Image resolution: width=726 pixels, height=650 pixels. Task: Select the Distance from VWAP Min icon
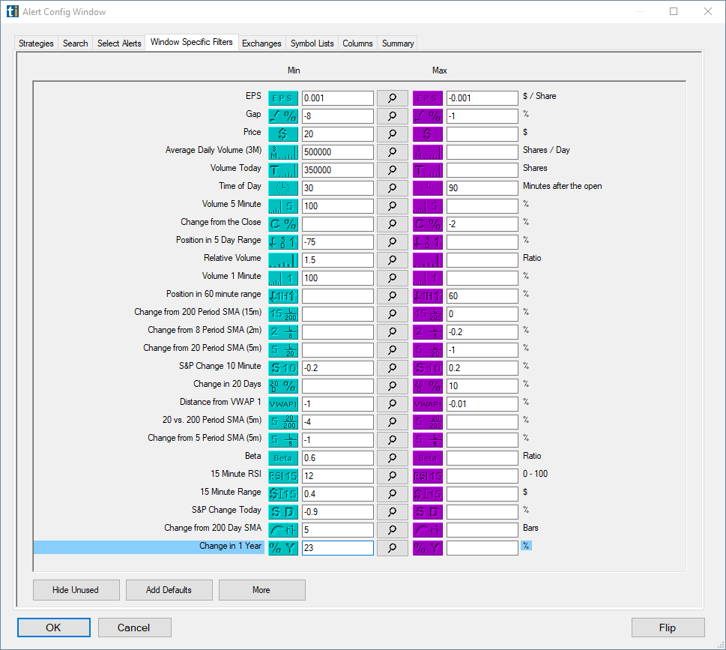282,403
